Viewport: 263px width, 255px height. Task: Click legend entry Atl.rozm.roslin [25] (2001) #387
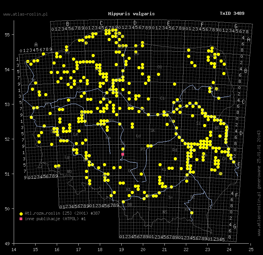[x=62, y=213]
